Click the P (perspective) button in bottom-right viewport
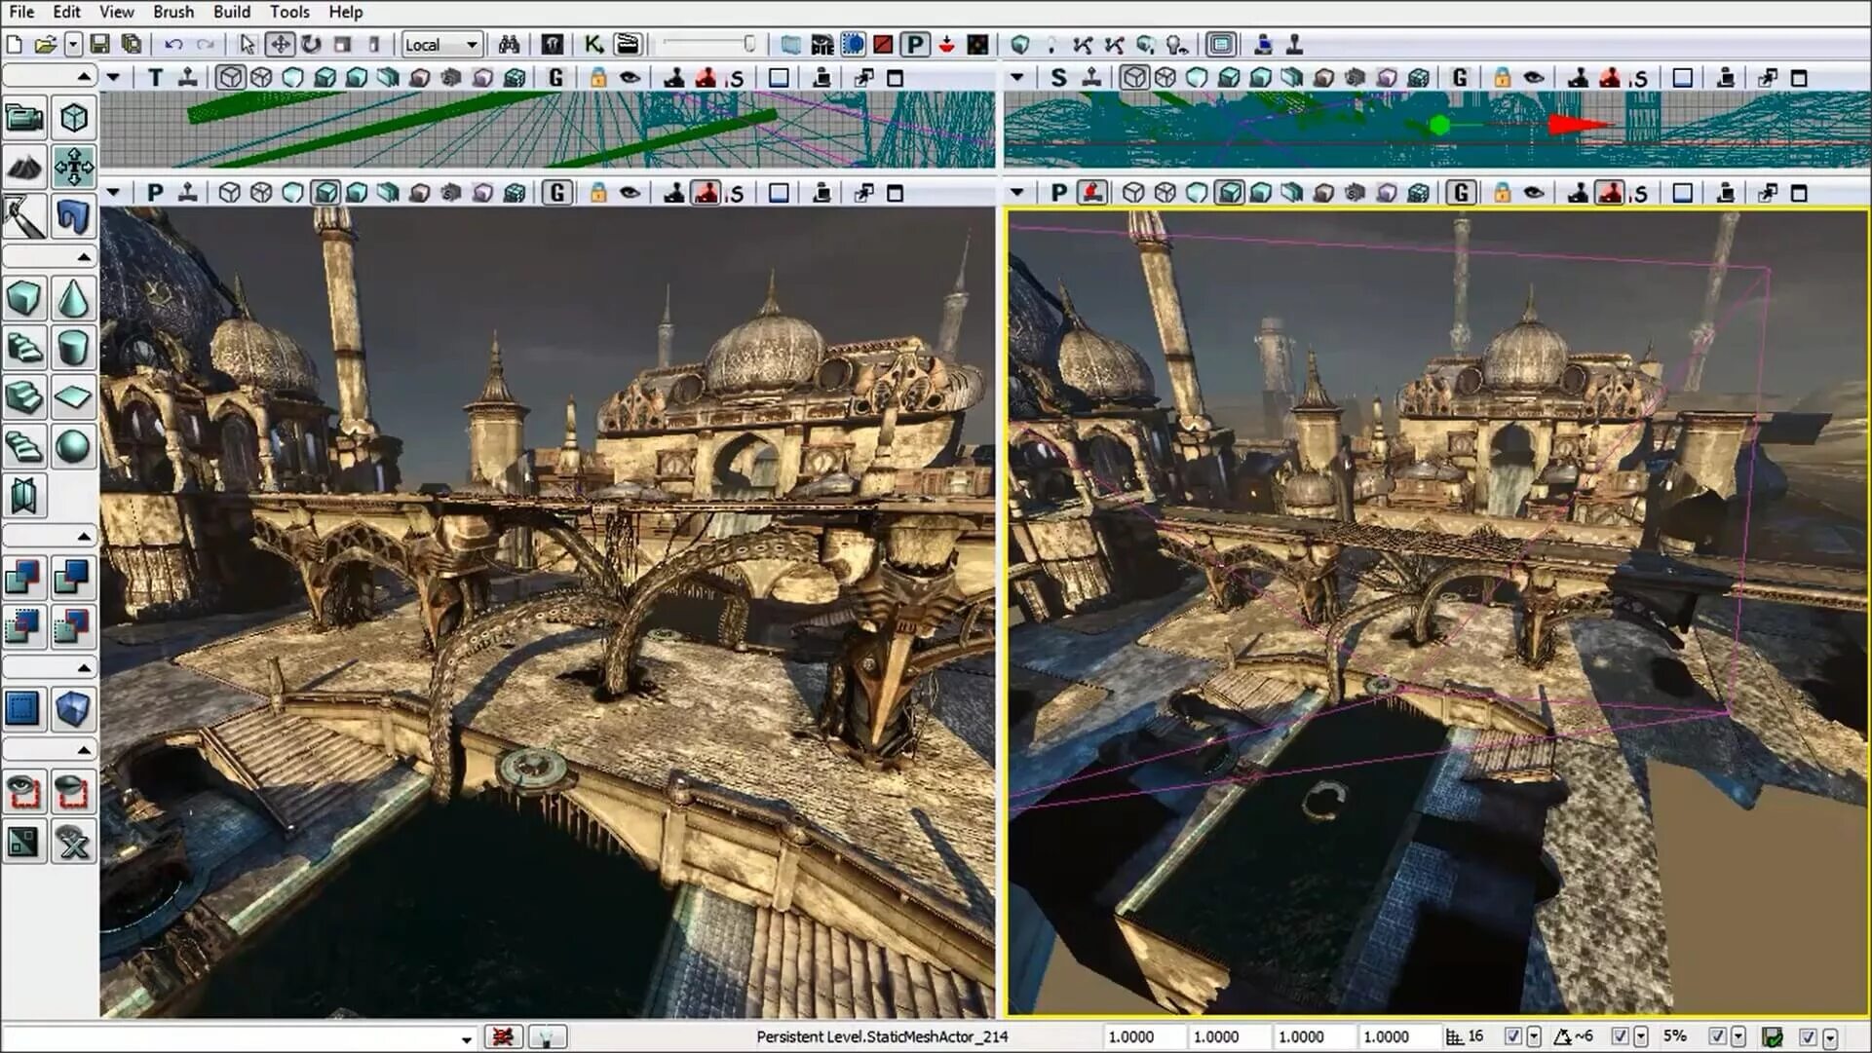Viewport: 1872px width, 1053px height. coord(1058,193)
